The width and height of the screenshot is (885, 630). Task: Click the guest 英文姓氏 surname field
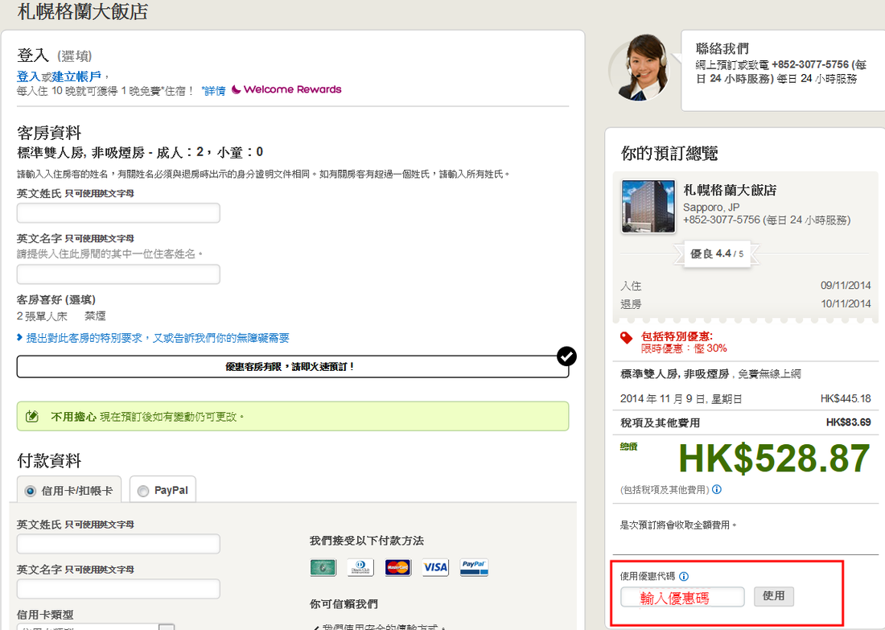click(x=118, y=213)
